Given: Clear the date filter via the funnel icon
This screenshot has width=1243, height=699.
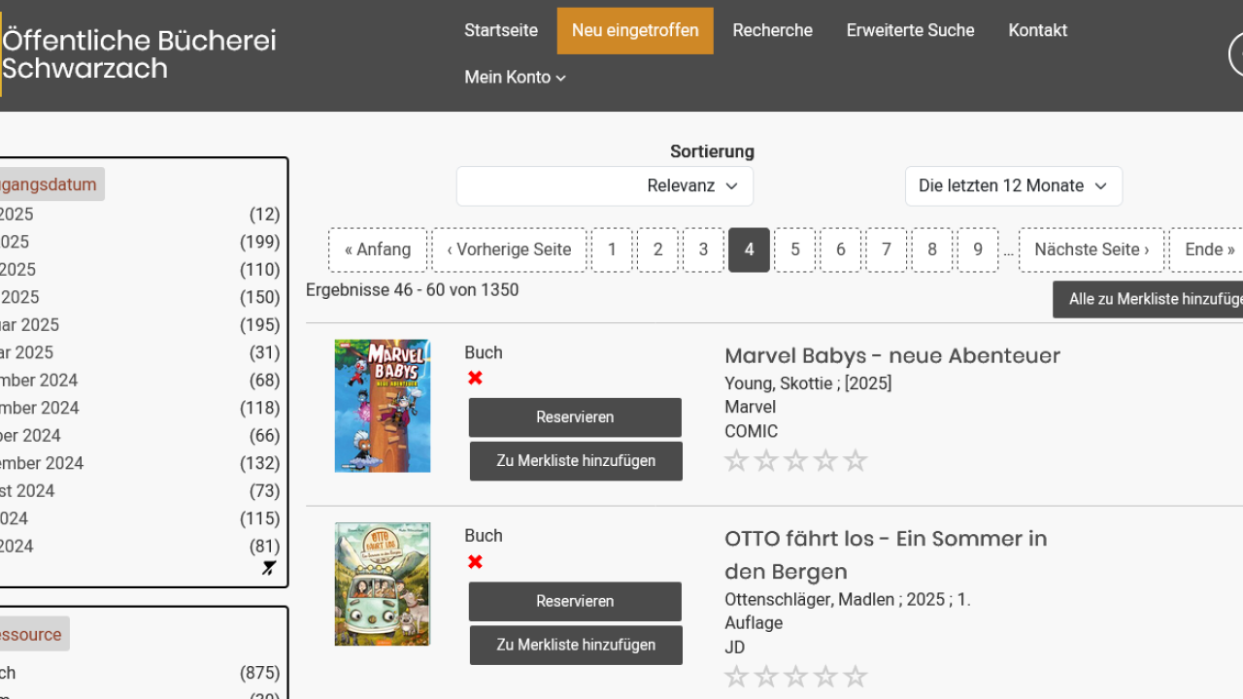Looking at the screenshot, I should coord(269,569).
